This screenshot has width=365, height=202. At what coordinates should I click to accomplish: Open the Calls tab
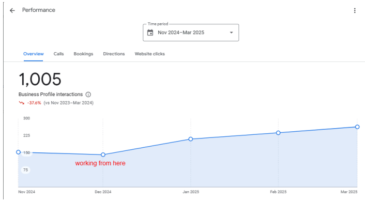pyautogui.click(x=58, y=54)
